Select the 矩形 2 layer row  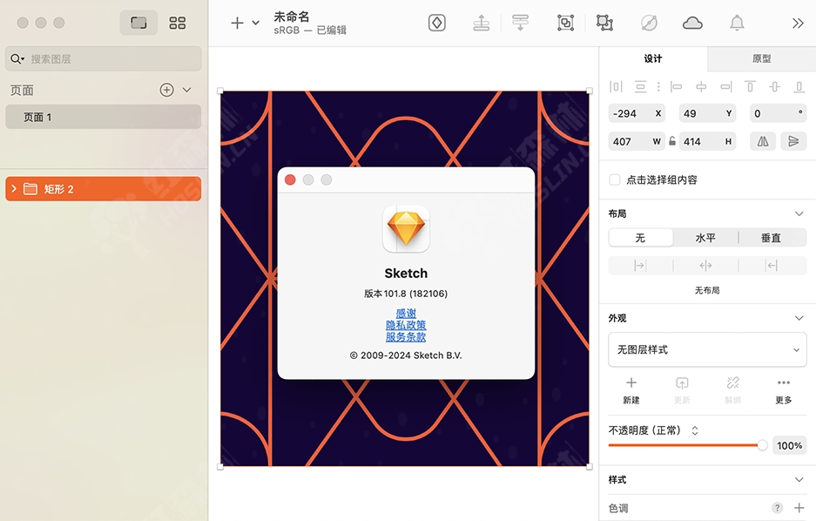coord(103,188)
